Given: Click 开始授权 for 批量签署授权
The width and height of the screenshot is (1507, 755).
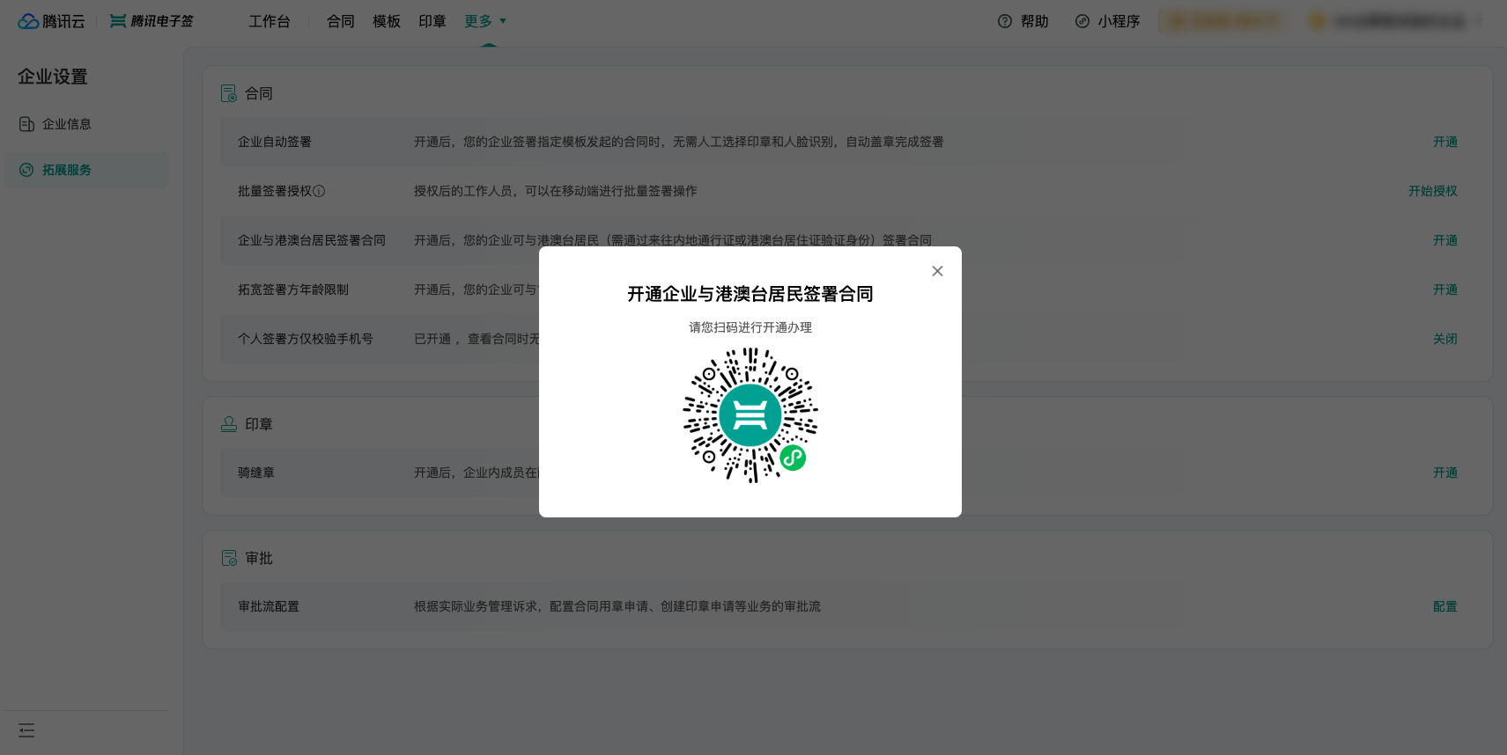Looking at the screenshot, I should pyautogui.click(x=1433, y=191).
